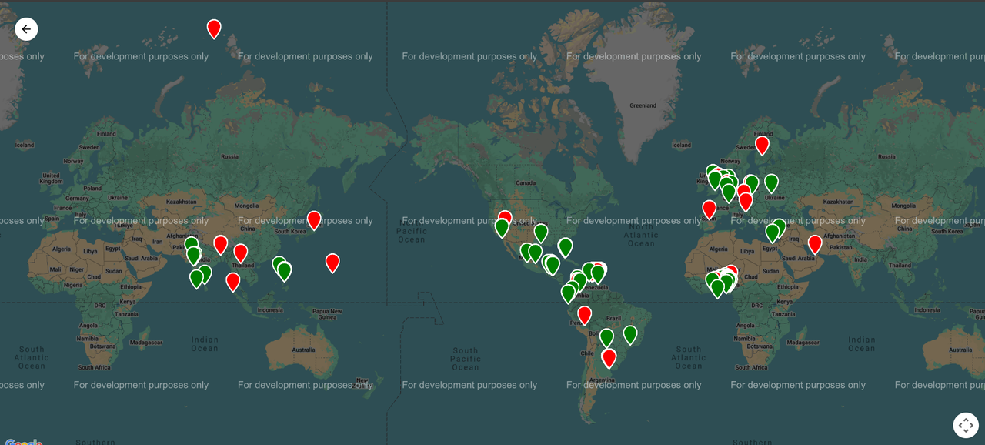Open the pan control in the bottom-right corner

966,424
